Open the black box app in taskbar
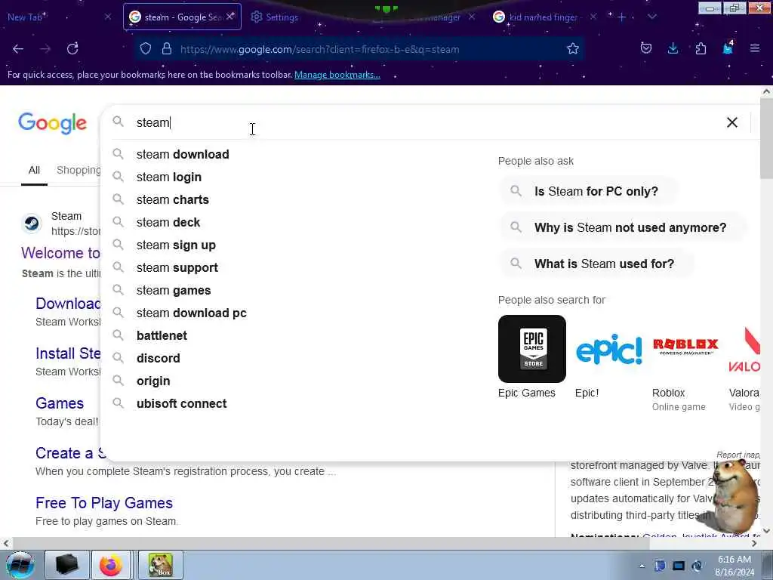This screenshot has width=773, height=580. click(x=67, y=565)
